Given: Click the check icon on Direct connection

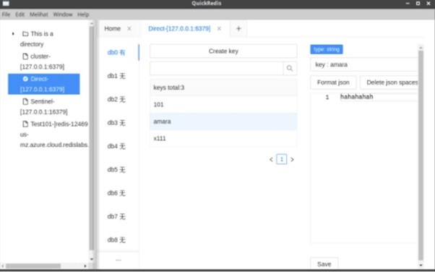Looking at the screenshot, I should (x=25, y=79).
